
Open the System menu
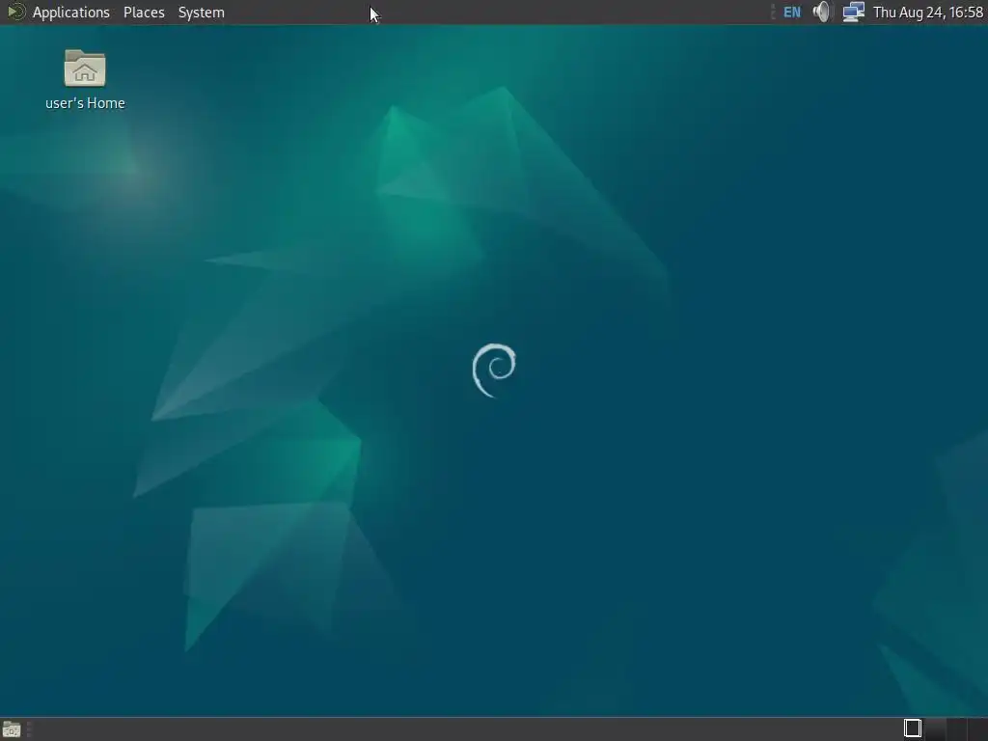[x=201, y=13]
